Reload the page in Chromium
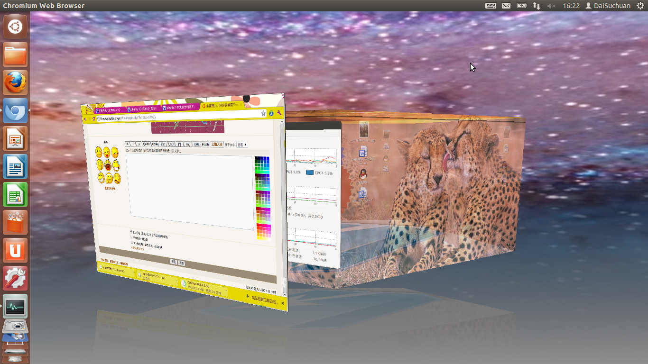The height and width of the screenshot is (364, 648). [x=94, y=118]
